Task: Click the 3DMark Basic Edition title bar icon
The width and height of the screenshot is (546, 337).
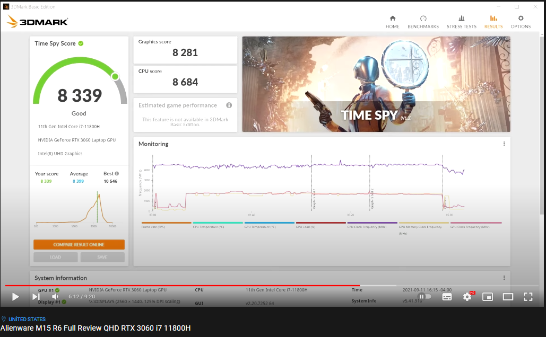Action: (6, 6)
